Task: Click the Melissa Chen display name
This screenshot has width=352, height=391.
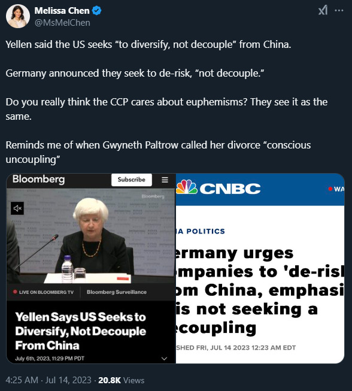Action: 62,11
